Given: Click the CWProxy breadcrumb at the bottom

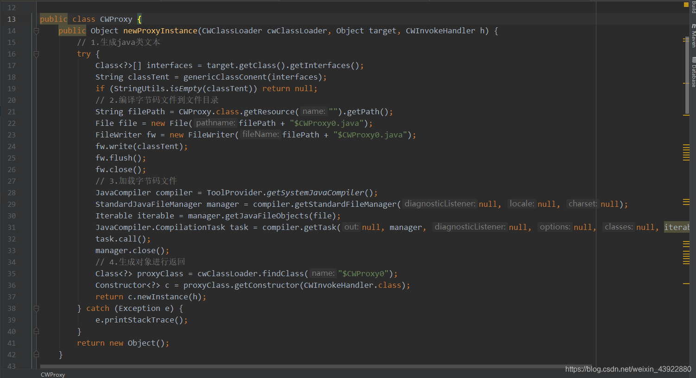Looking at the screenshot, I should [53, 374].
